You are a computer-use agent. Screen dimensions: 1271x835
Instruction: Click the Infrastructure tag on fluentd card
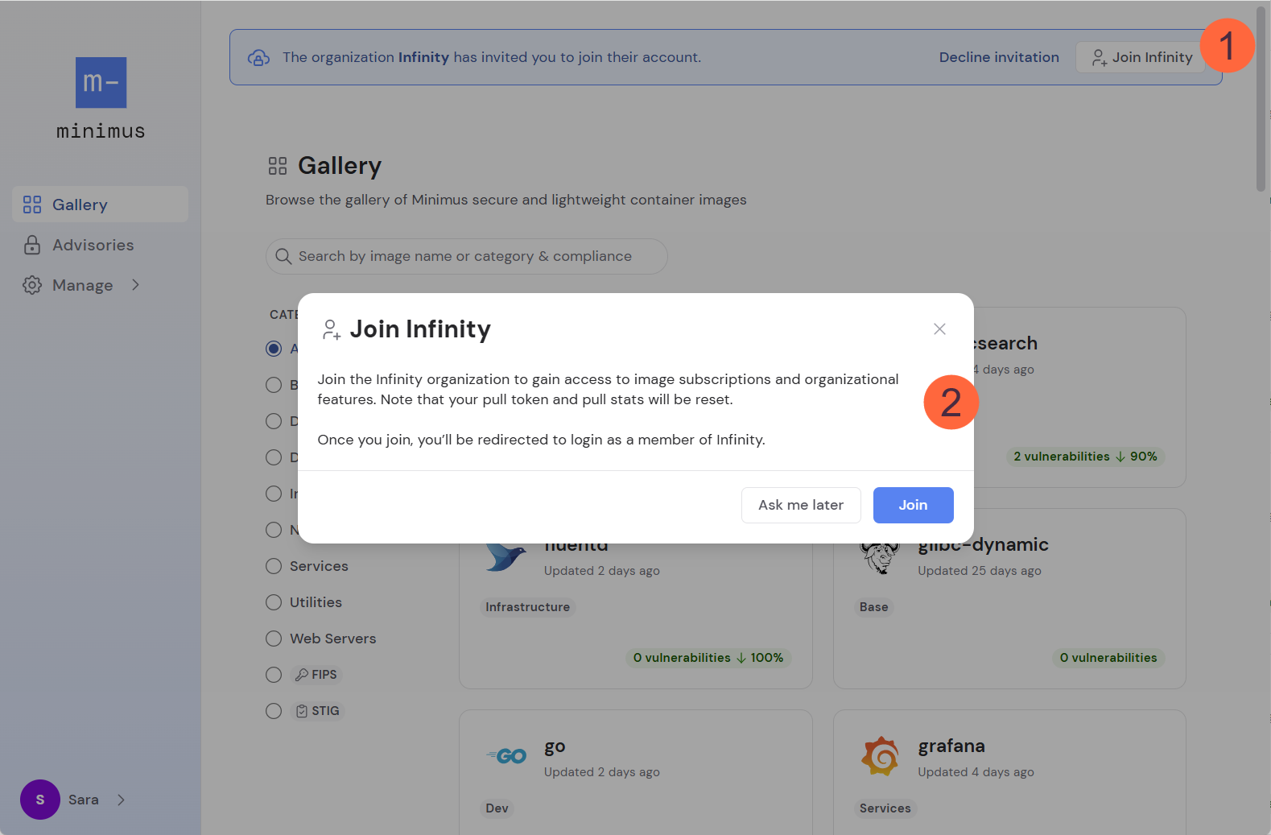pos(528,607)
